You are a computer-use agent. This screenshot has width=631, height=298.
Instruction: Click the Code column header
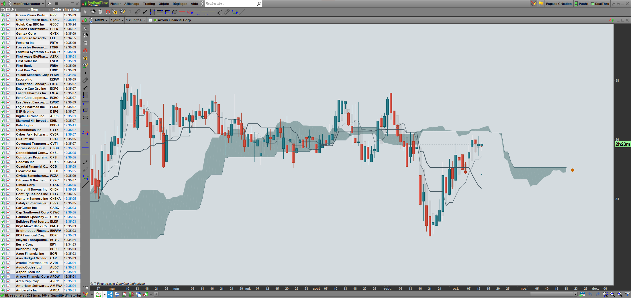57,9
